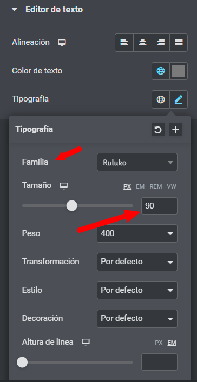Image resolution: width=197 pixels, height=382 pixels.
Task: Open global colors for Color de texto
Action: (x=161, y=71)
